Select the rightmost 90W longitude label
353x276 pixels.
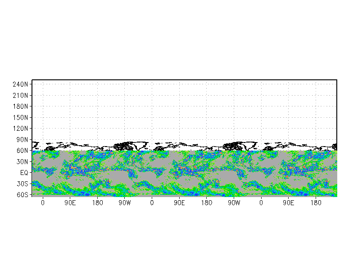(x=234, y=203)
